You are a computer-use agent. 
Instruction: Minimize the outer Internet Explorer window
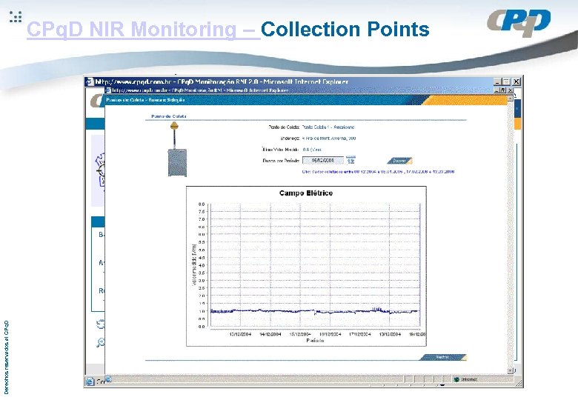point(497,81)
